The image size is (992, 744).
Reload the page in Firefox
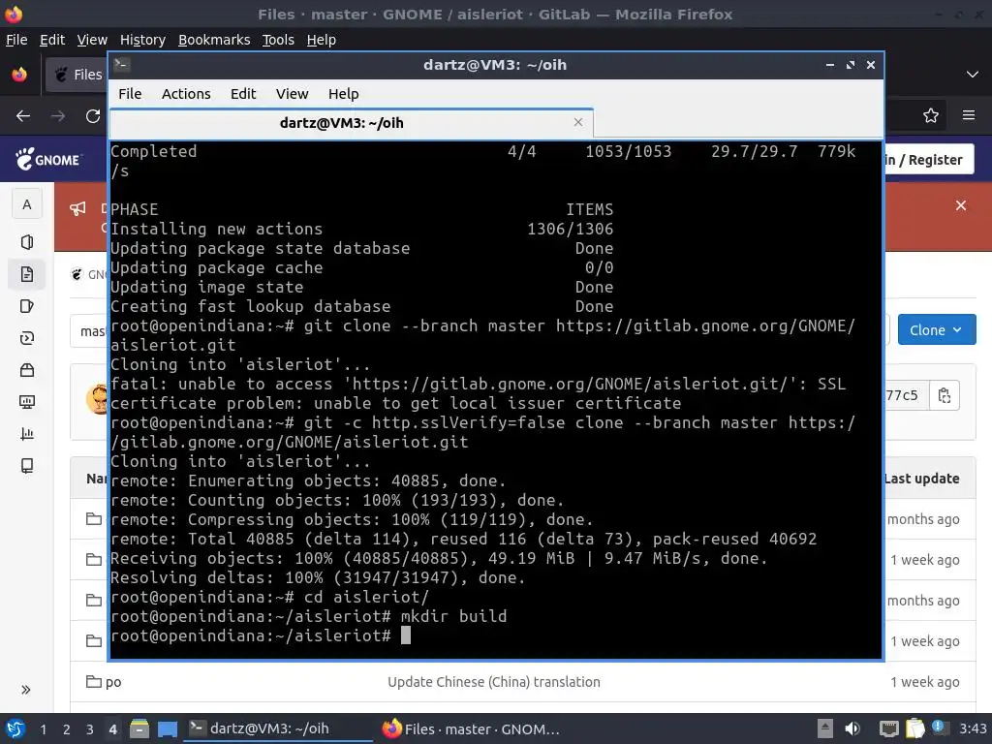pos(93,116)
